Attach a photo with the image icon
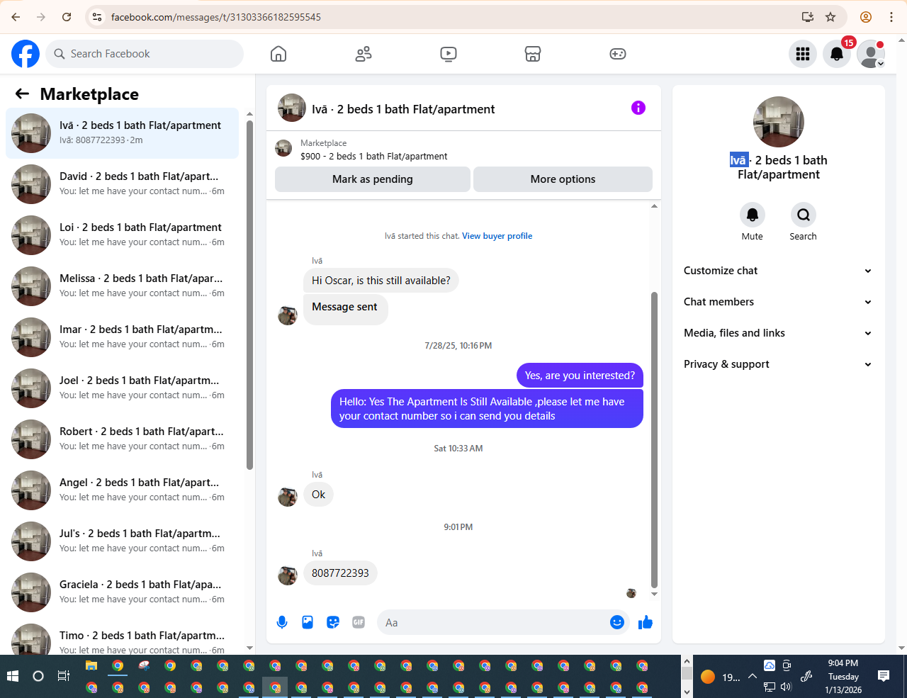Screen dimensions: 907x698 tap(308, 622)
